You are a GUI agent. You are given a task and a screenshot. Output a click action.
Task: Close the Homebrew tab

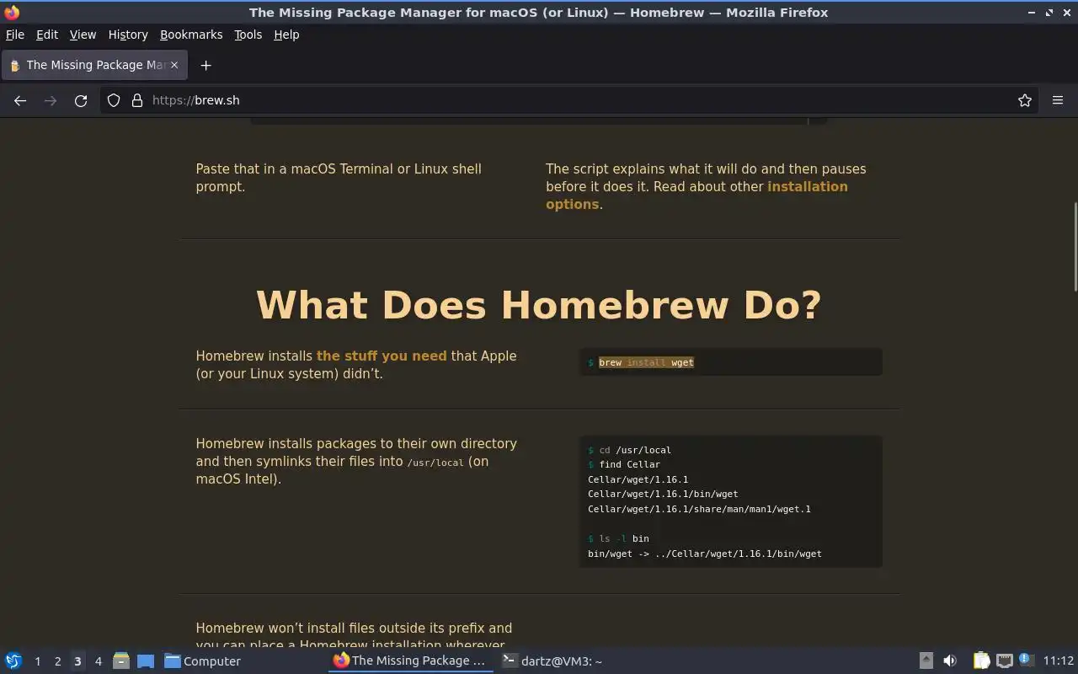[x=174, y=65]
